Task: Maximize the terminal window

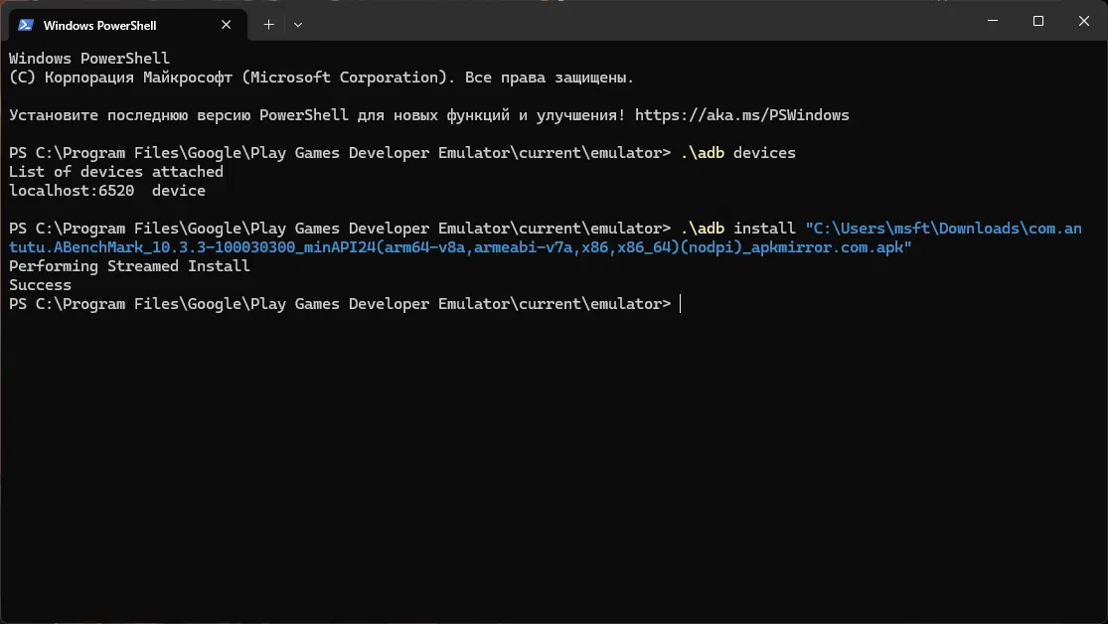Action: [x=1037, y=21]
